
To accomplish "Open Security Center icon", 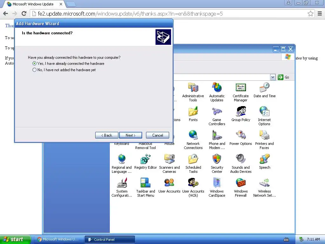I will (217, 159).
